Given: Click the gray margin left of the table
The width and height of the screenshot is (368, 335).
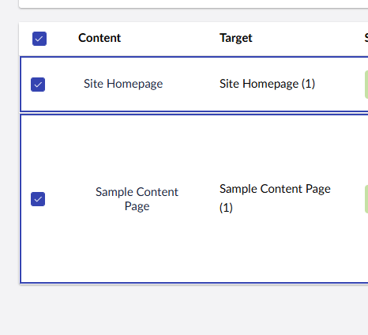Looking at the screenshot, I should click(x=9, y=158).
